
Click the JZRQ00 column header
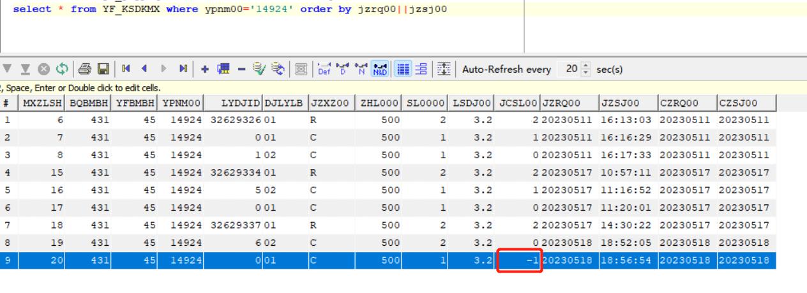point(569,103)
